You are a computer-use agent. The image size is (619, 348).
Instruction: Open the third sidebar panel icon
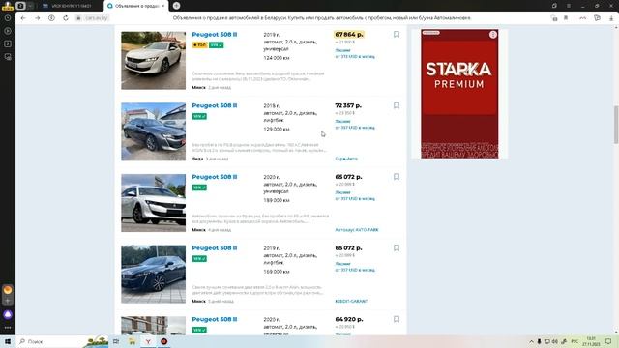[x=8, y=43]
